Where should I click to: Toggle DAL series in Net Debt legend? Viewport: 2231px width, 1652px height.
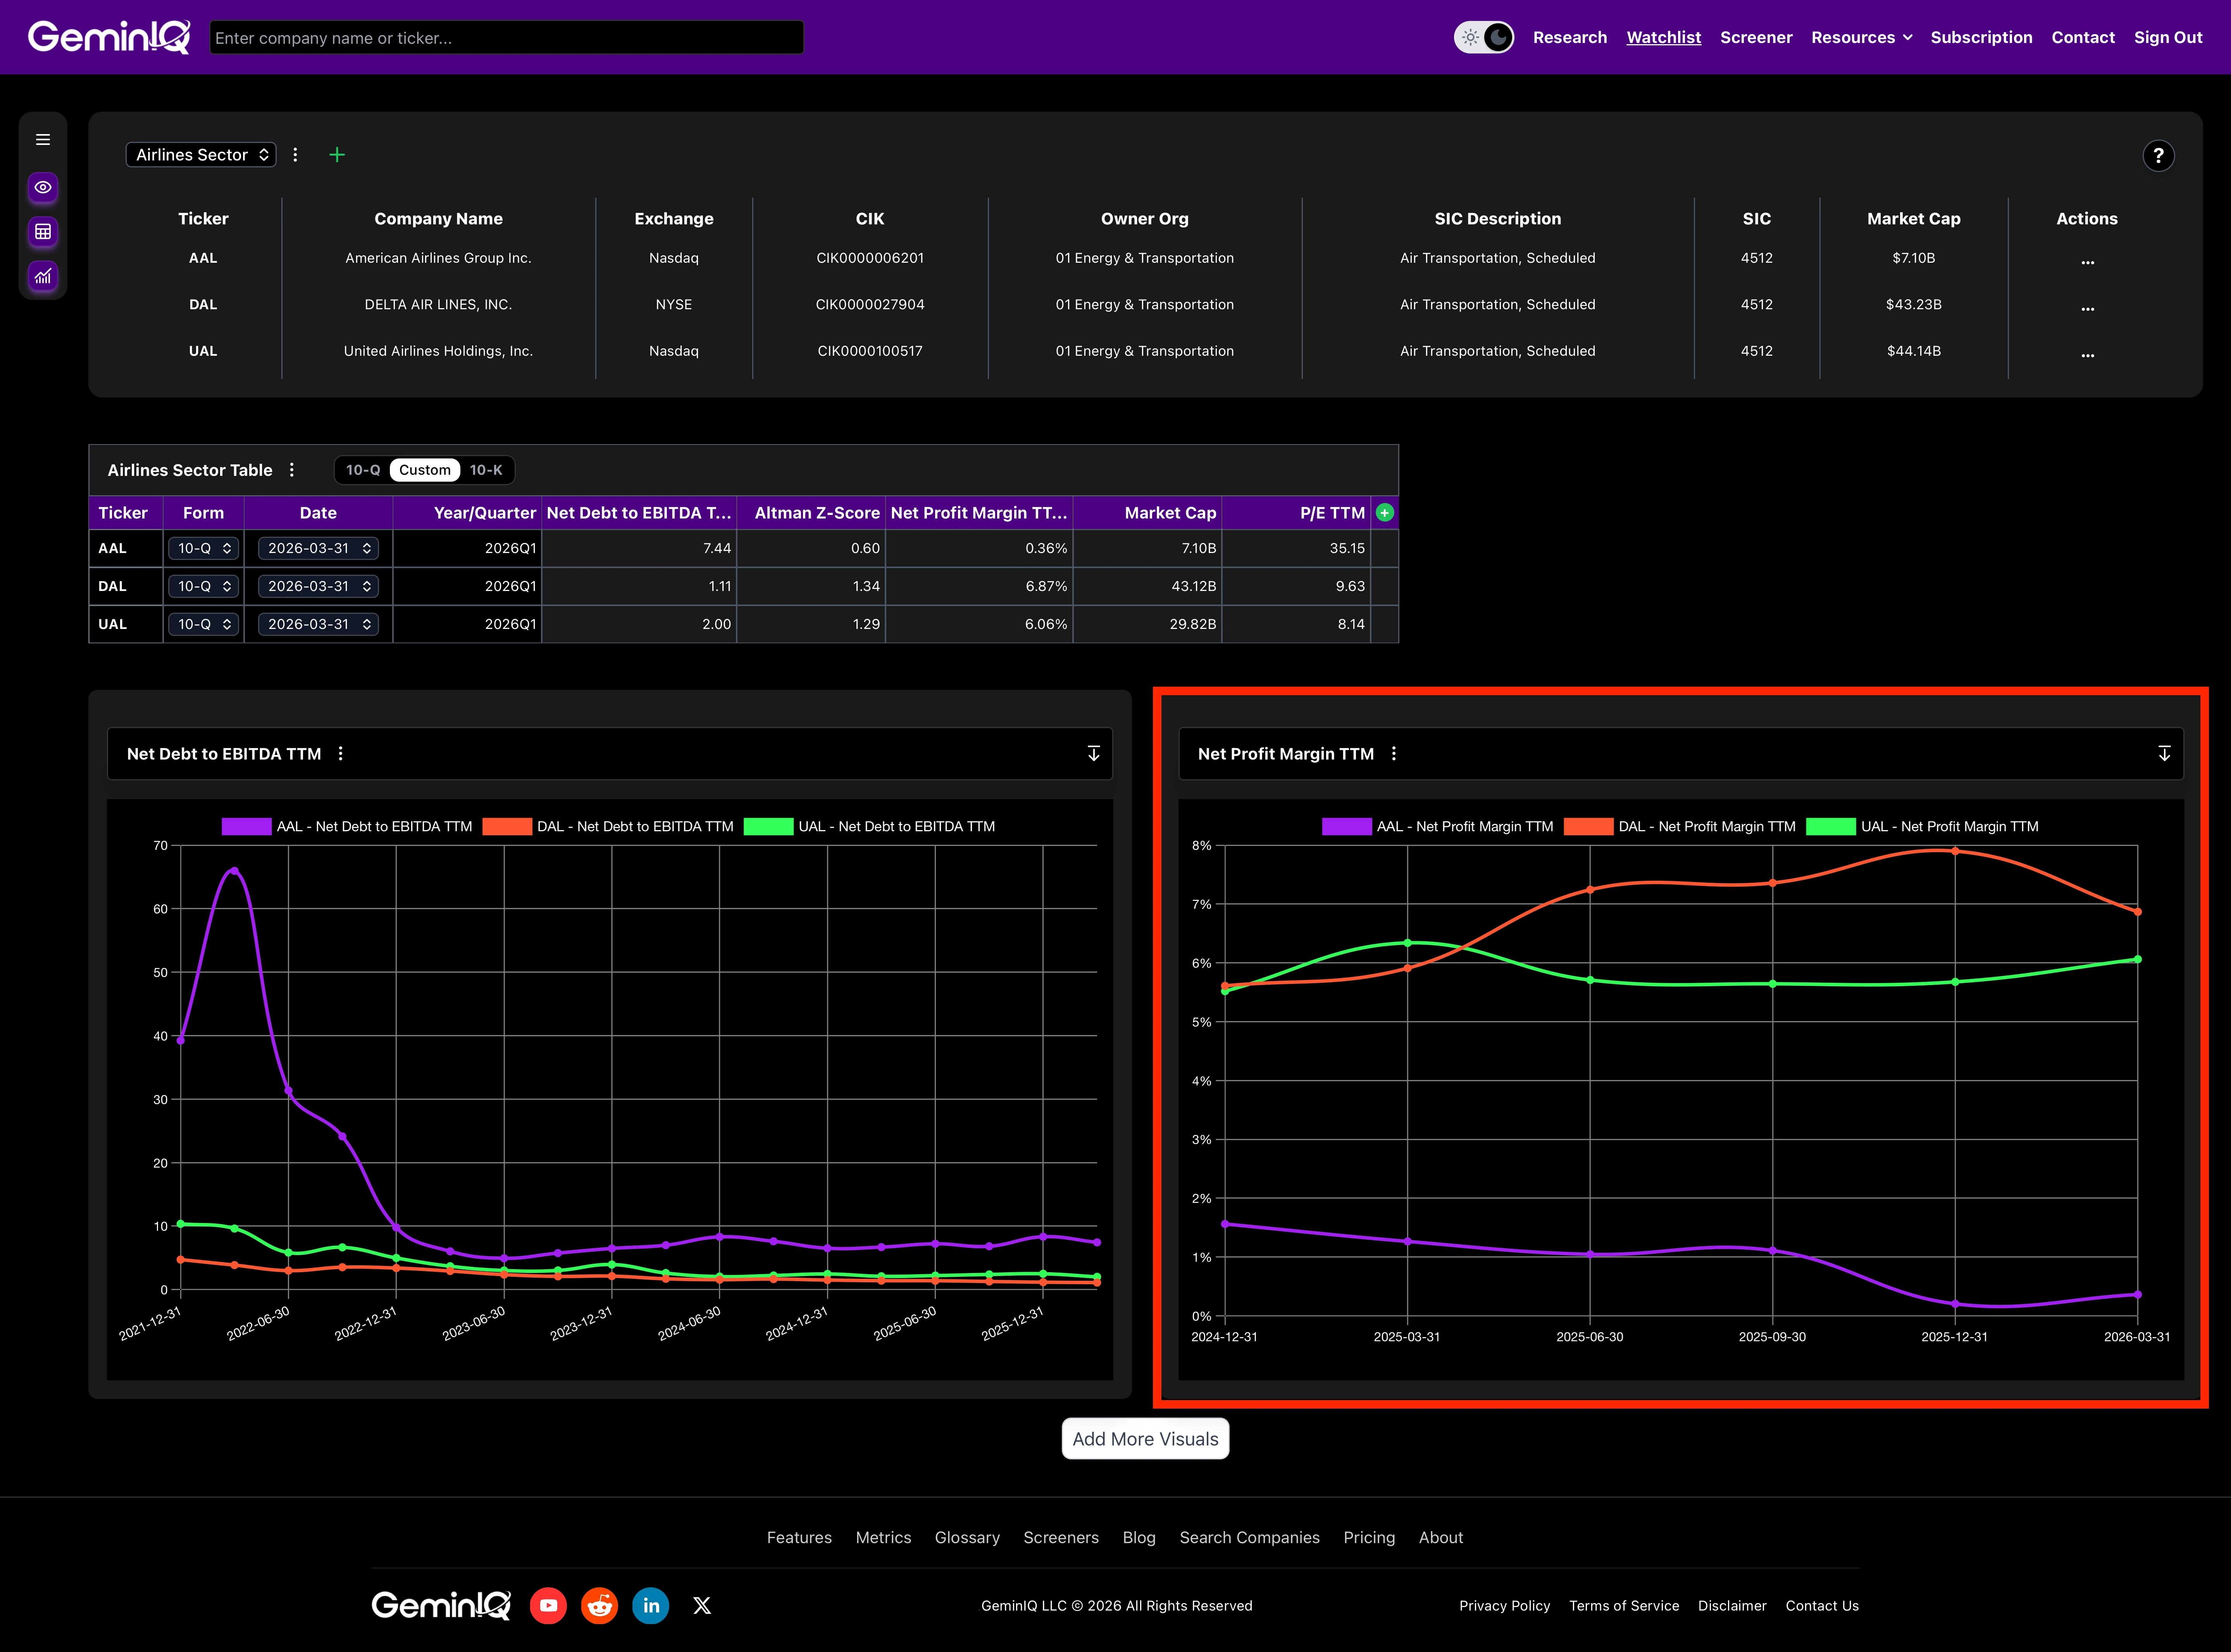608,827
